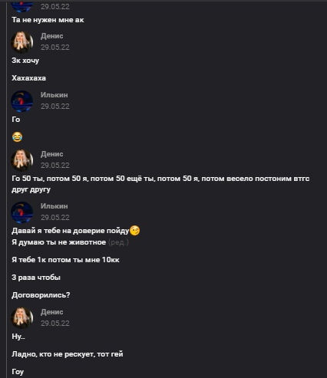Click the name Илькин above "Давай я тебе"
327x378 pixels.
54,206
